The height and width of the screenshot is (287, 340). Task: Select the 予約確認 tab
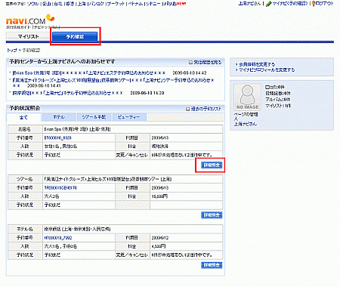click(x=75, y=36)
